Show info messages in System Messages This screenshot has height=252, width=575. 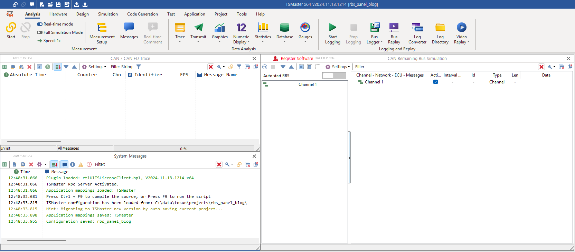click(x=73, y=164)
